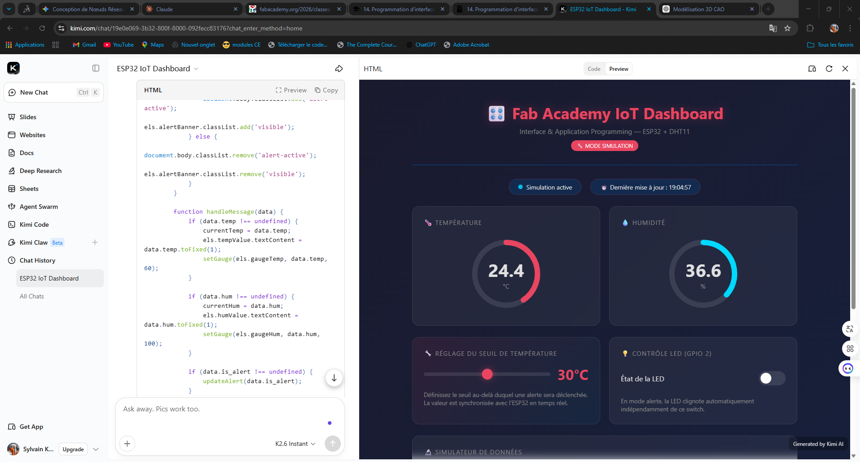
Task: Switch to the Code tab
Action: pos(594,69)
